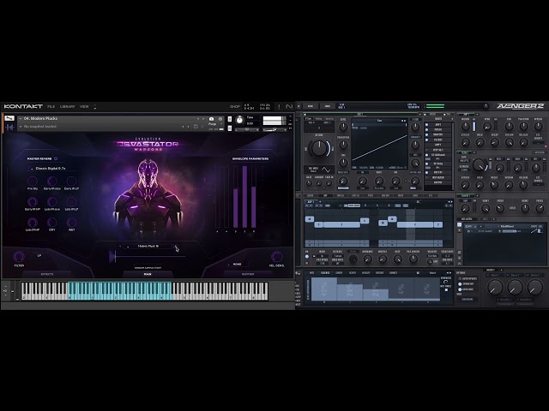Click the Macro 1 knob in Avenger
Viewport: 549px width, 411px height.
(495, 288)
